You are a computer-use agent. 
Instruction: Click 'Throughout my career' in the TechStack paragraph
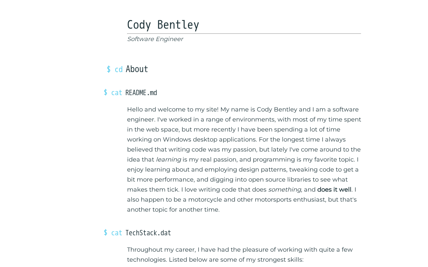pos(161,250)
